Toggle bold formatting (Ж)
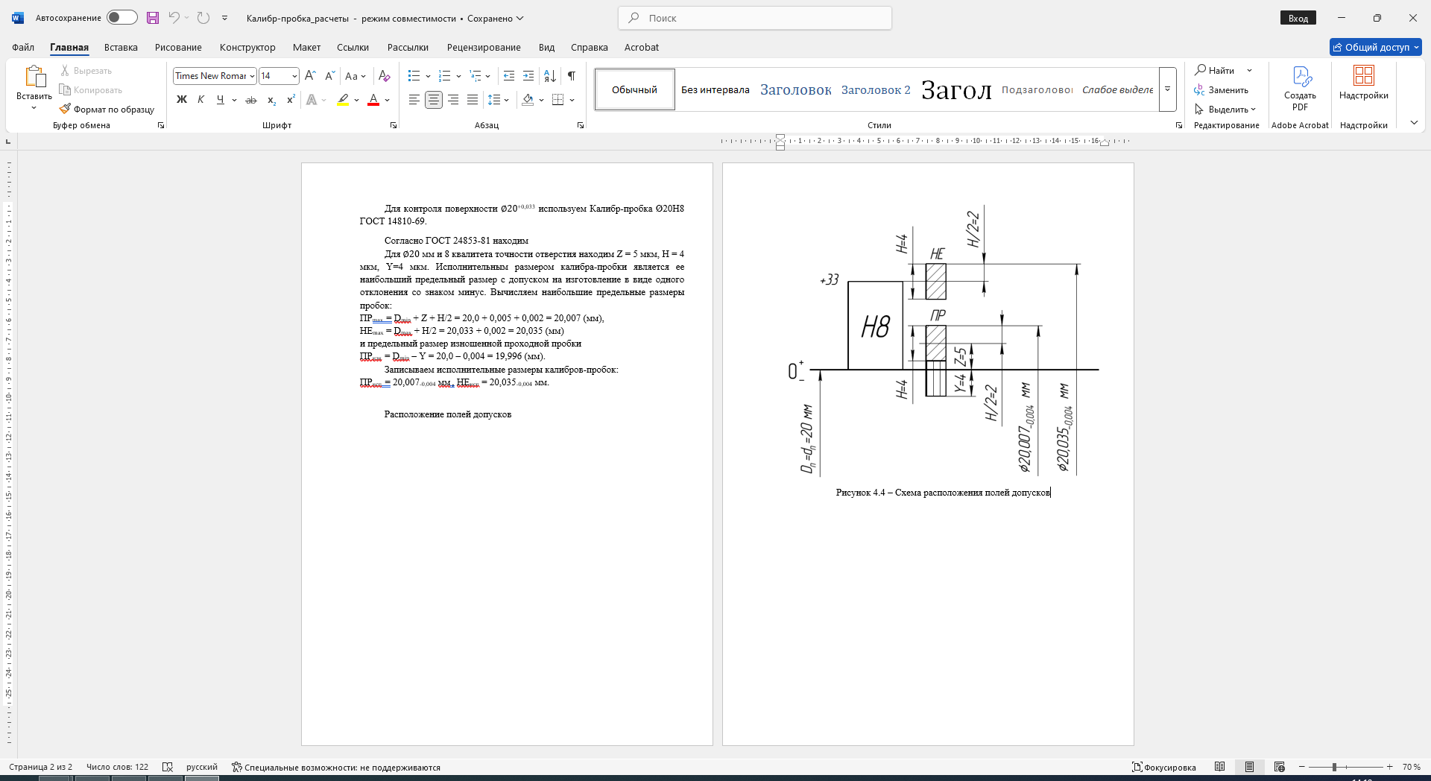The height and width of the screenshot is (781, 1431). coord(182,100)
